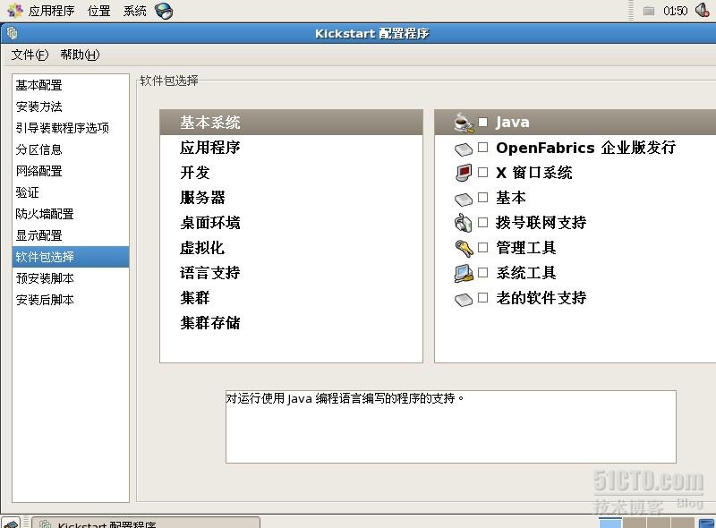Select the 集群存储 category
The width and height of the screenshot is (716, 528).
pos(292,323)
